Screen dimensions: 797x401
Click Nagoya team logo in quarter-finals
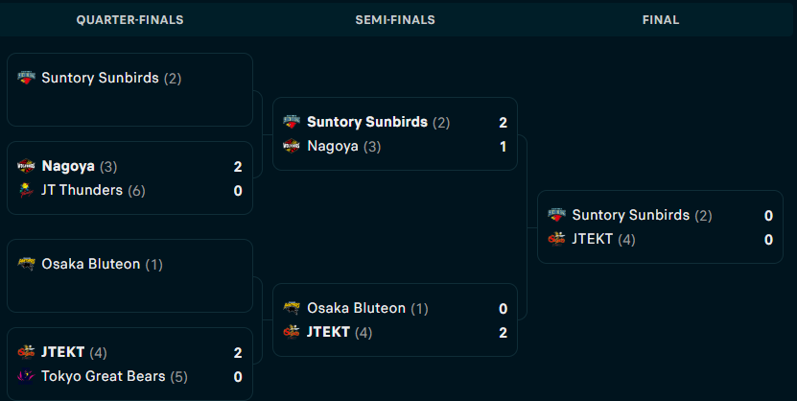[27, 166]
